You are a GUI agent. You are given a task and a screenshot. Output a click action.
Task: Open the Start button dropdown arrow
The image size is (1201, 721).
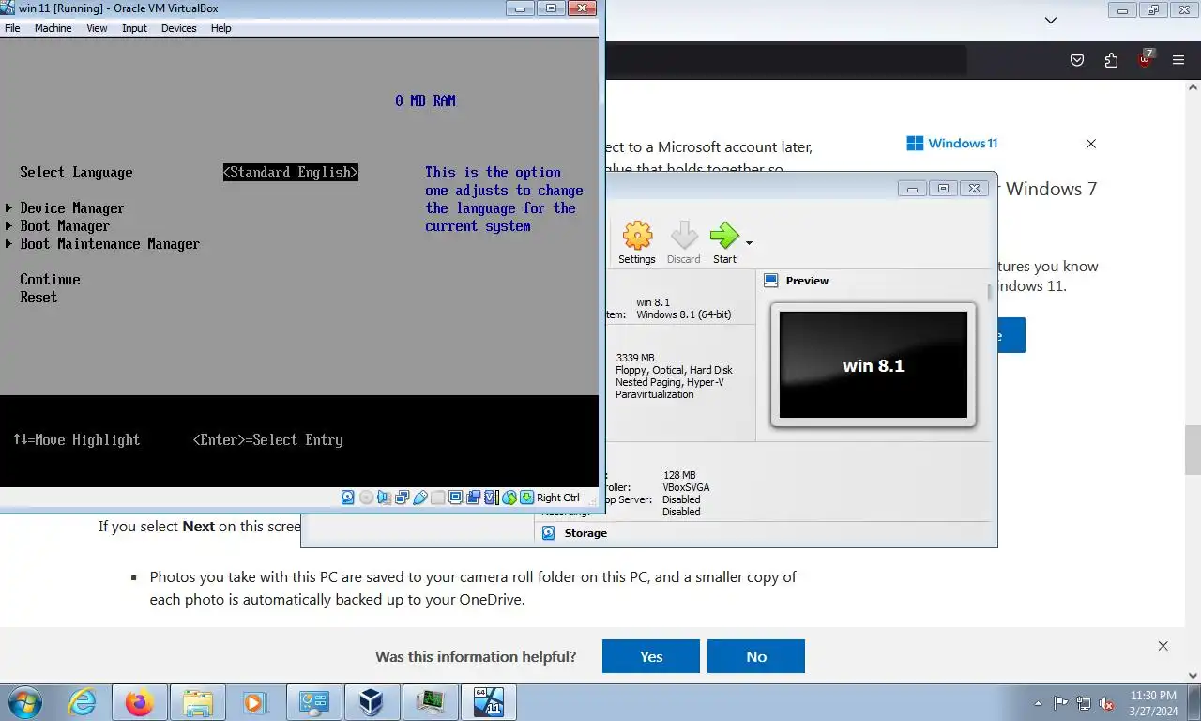[x=749, y=243]
